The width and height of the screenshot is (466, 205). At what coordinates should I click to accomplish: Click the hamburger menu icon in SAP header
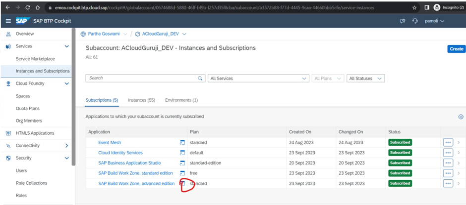click(8, 21)
